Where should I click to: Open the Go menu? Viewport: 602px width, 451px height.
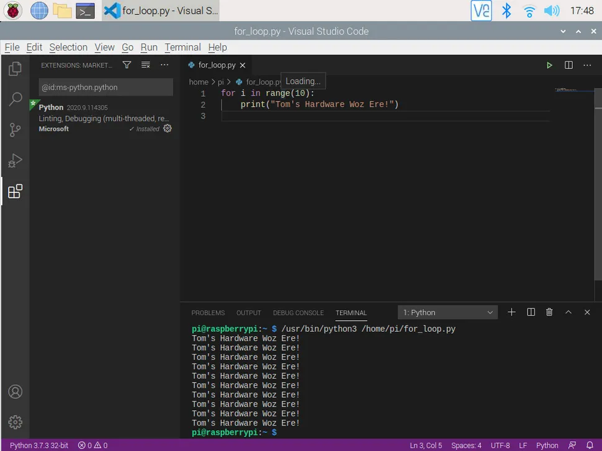(127, 47)
